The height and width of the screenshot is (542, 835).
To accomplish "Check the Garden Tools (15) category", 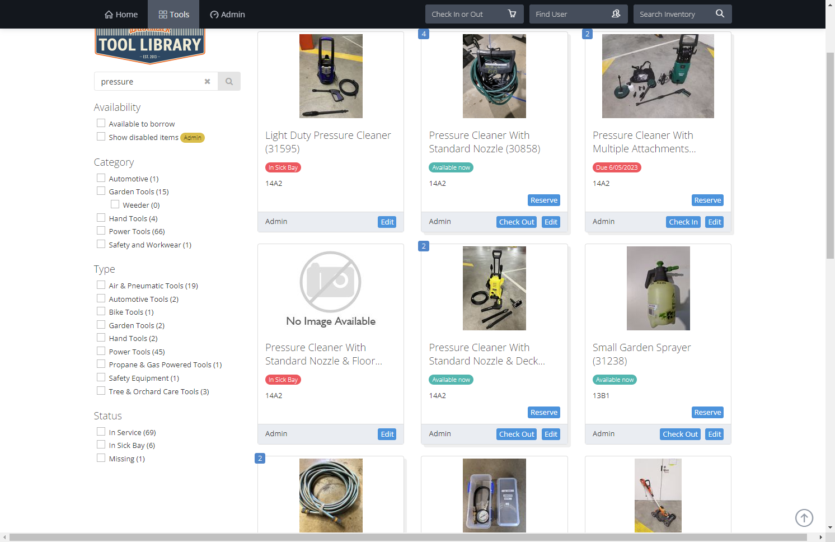I will point(101,191).
